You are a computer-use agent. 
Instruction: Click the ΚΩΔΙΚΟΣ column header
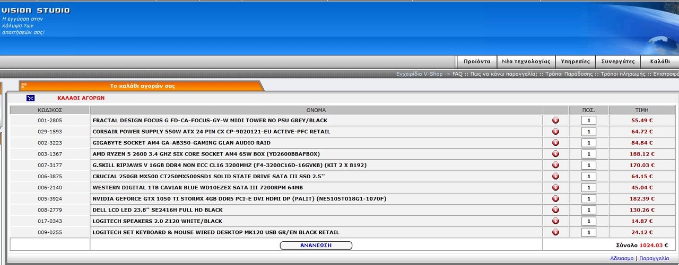50,110
